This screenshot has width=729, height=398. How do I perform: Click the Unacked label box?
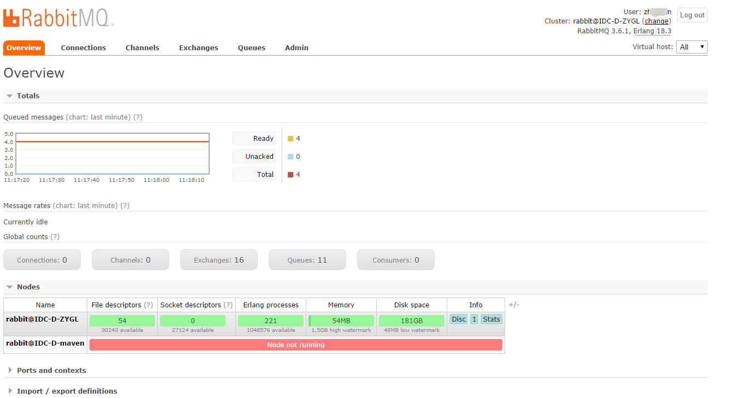click(x=254, y=157)
